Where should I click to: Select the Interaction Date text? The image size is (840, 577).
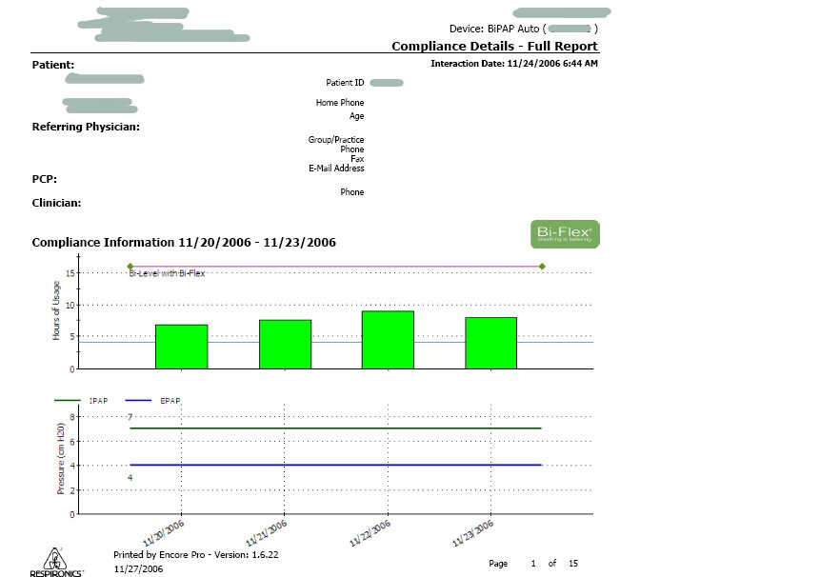pos(514,64)
